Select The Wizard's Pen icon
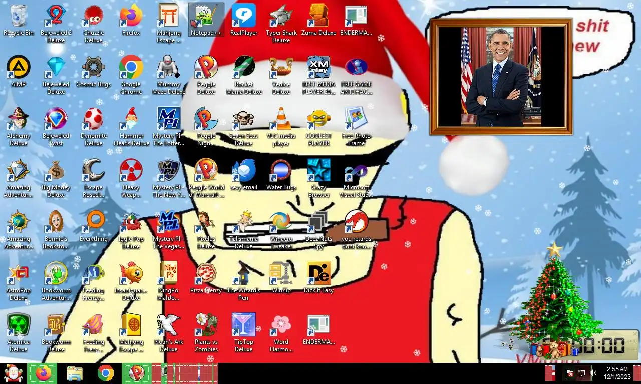The image size is (641, 384). pos(244,281)
